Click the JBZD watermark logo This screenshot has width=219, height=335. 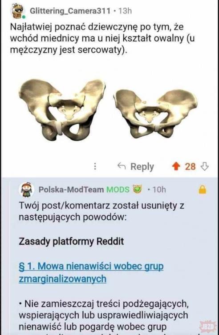point(207,326)
